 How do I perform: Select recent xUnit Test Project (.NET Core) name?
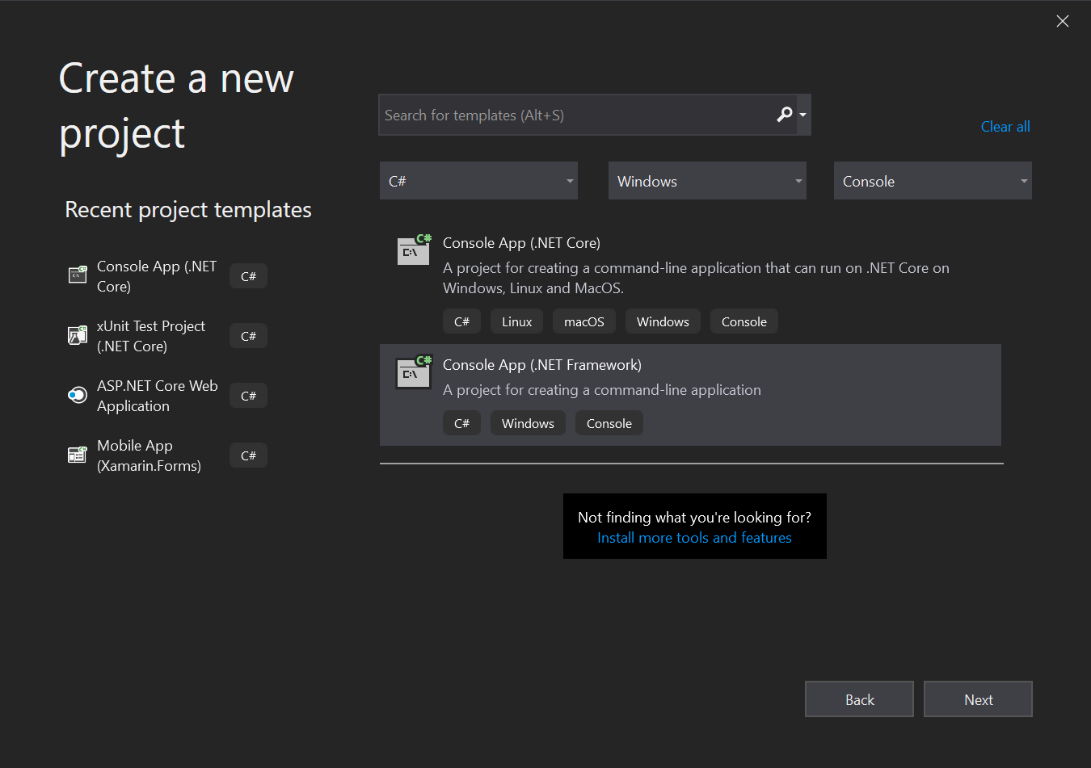tap(151, 336)
